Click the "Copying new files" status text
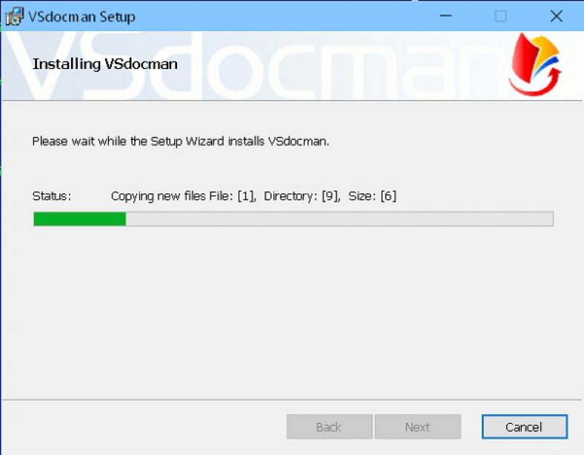This screenshot has width=584, height=455. [159, 196]
